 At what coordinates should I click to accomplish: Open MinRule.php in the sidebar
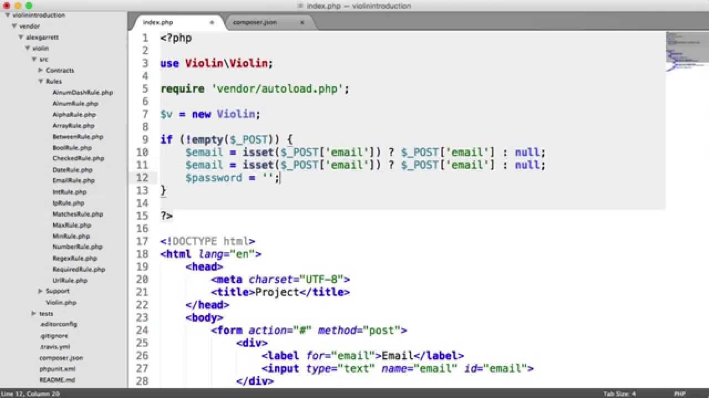[71, 236]
